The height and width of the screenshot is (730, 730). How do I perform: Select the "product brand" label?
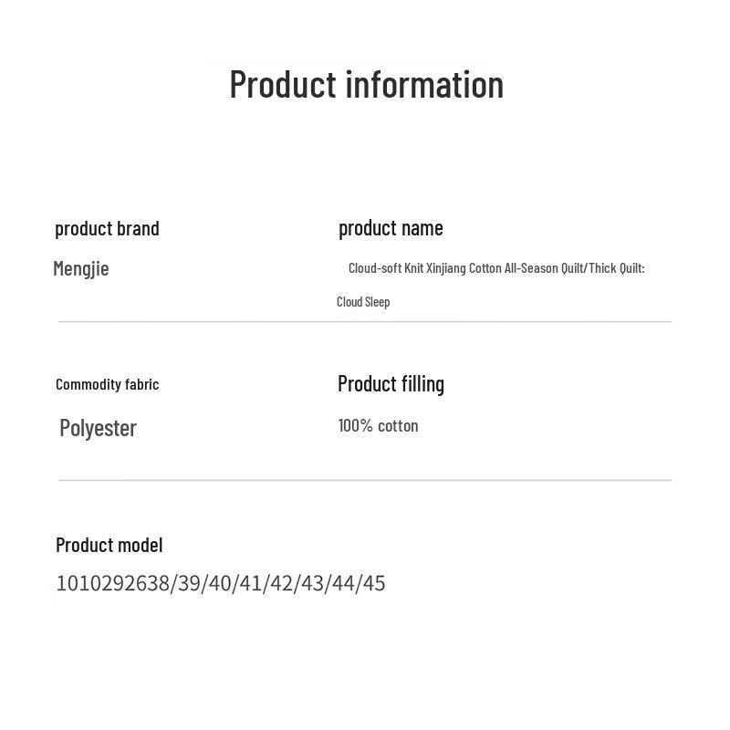coord(107,228)
